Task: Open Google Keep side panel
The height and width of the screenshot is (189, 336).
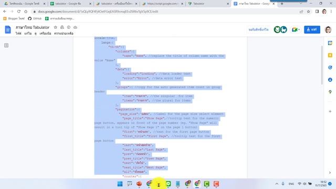Action: click(x=330, y=55)
